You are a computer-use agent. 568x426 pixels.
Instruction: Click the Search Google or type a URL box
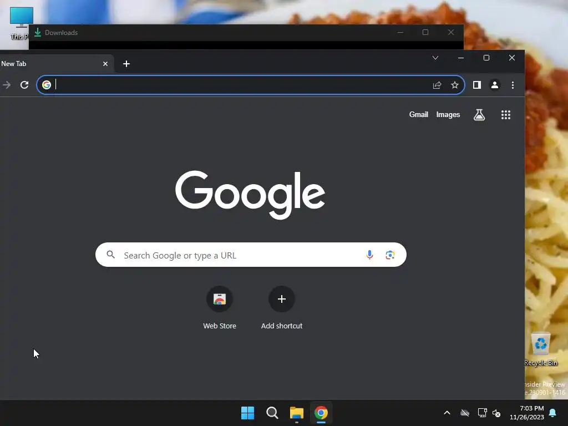click(x=251, y=255)
